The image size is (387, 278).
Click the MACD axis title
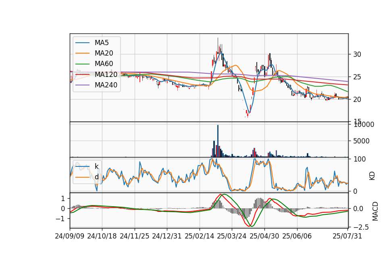click(375, 211)
